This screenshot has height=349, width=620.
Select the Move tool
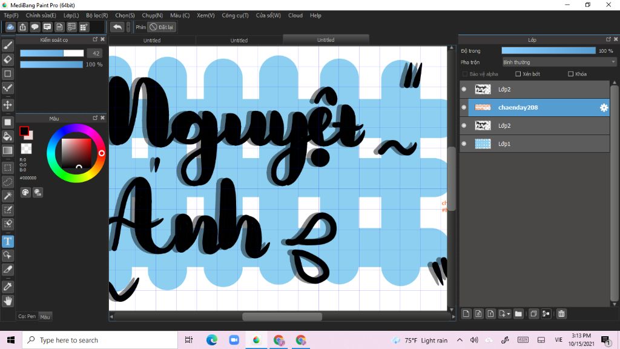click(x=7, y=105)
